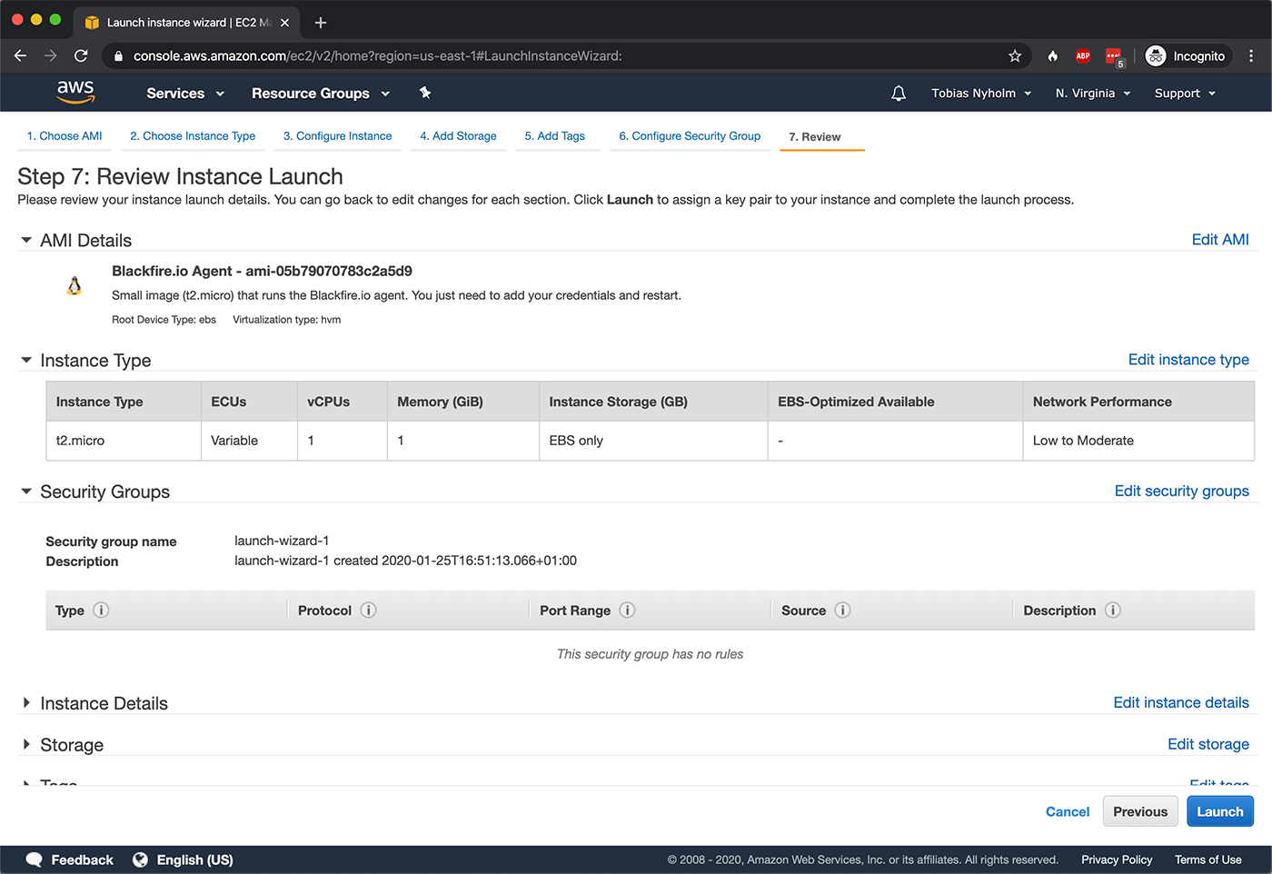Click the flame extension icon
Viewport: 1272px width, 874px height.
1052,55
